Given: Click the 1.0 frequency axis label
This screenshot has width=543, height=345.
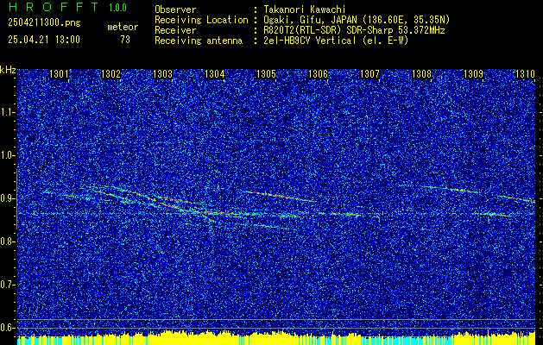Looking at the screenshot, I should click(x=7, y=155).
